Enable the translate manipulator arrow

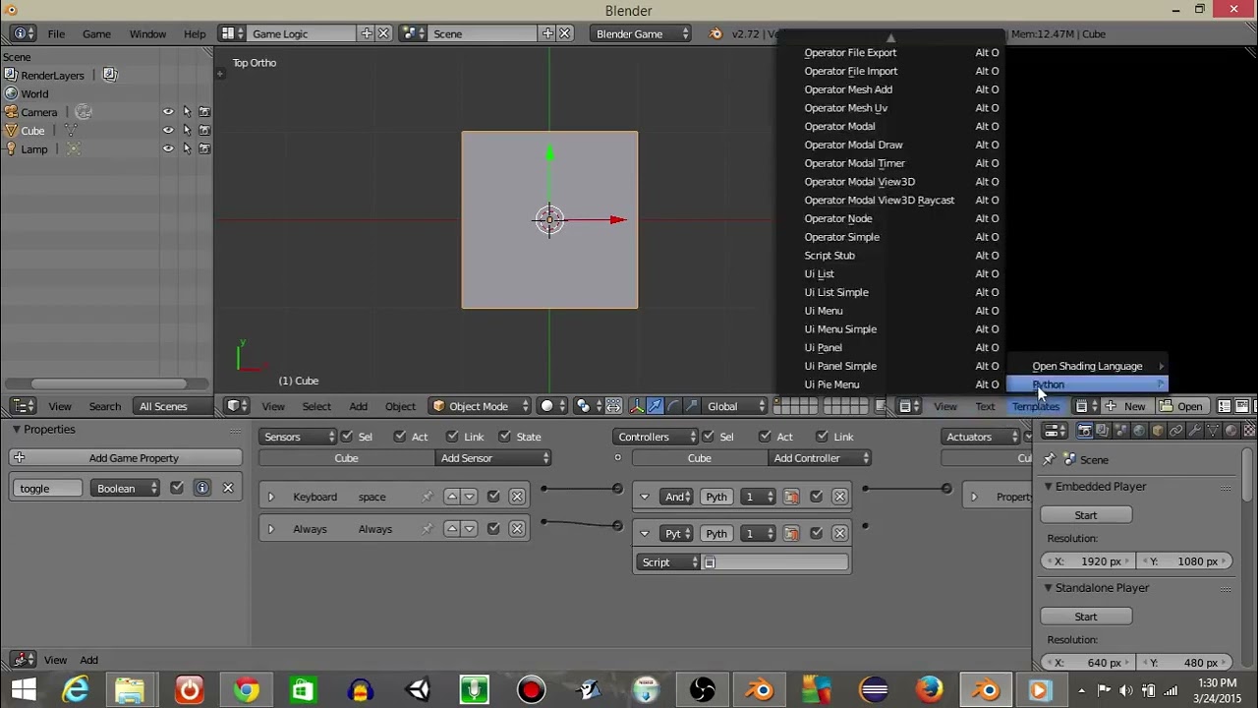[x=655, y=406]
